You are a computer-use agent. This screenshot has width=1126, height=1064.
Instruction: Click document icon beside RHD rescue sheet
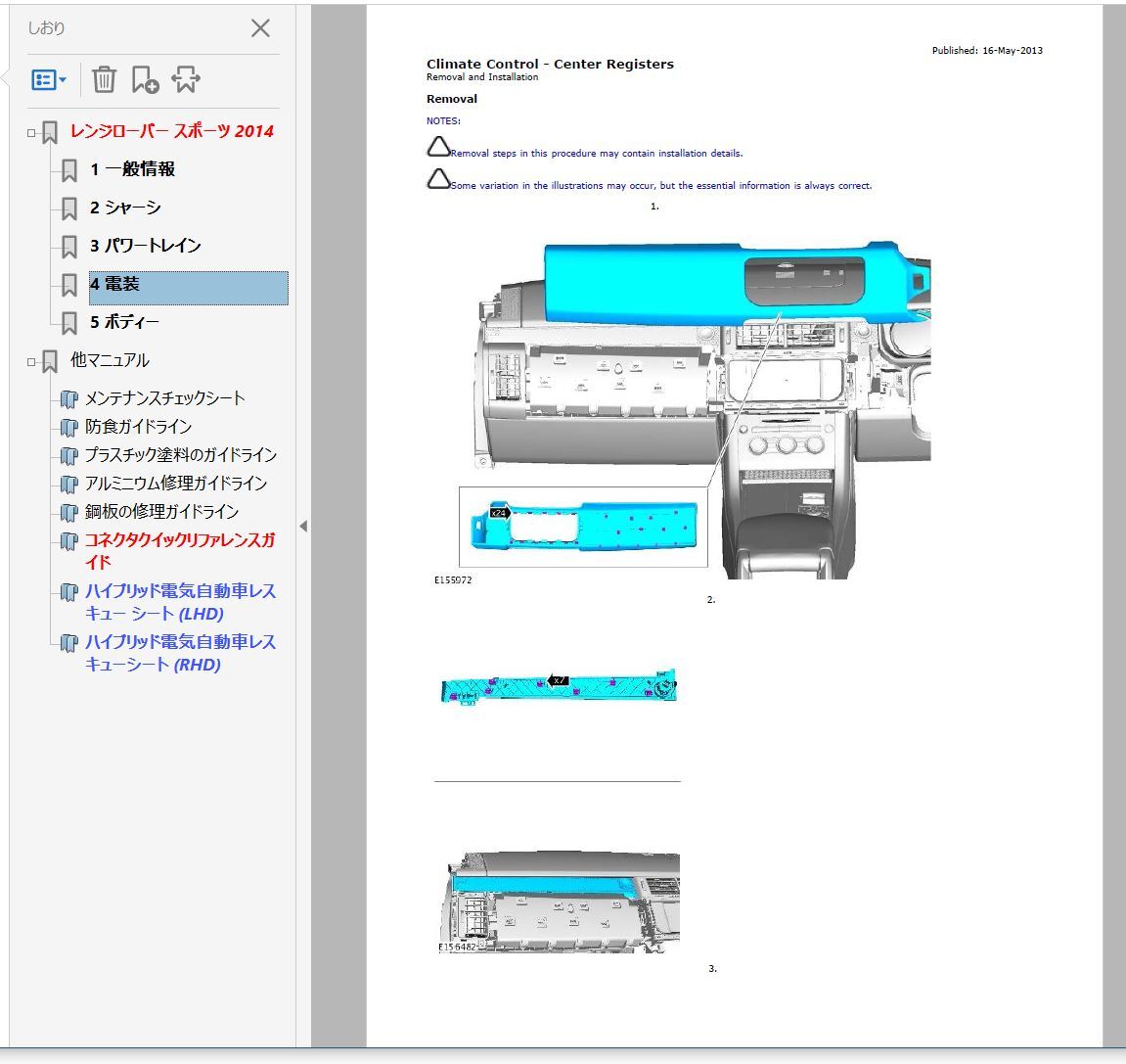(68, 643)
